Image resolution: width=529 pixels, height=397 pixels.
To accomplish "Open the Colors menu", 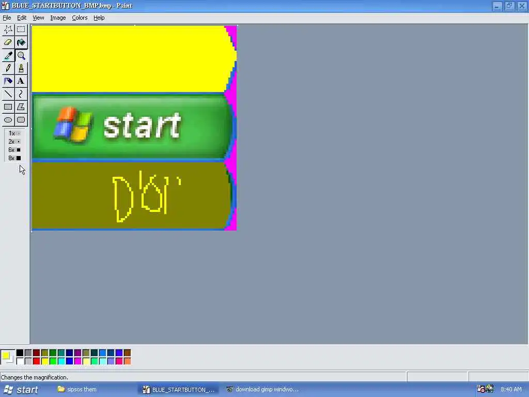I will 80,18.
